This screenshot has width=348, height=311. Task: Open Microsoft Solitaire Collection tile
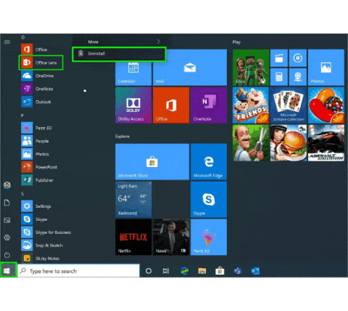point(289,105)
